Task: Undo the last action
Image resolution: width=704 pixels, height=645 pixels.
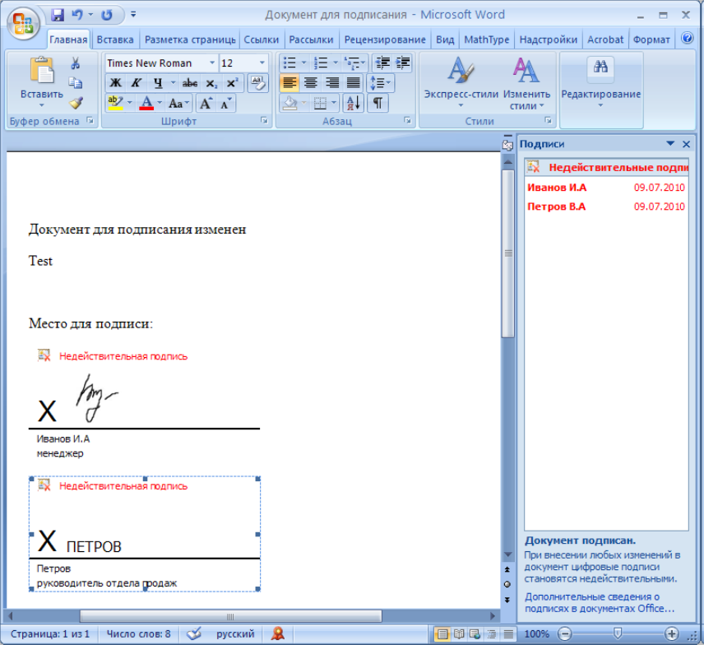Action: click(x=77, y=16)
